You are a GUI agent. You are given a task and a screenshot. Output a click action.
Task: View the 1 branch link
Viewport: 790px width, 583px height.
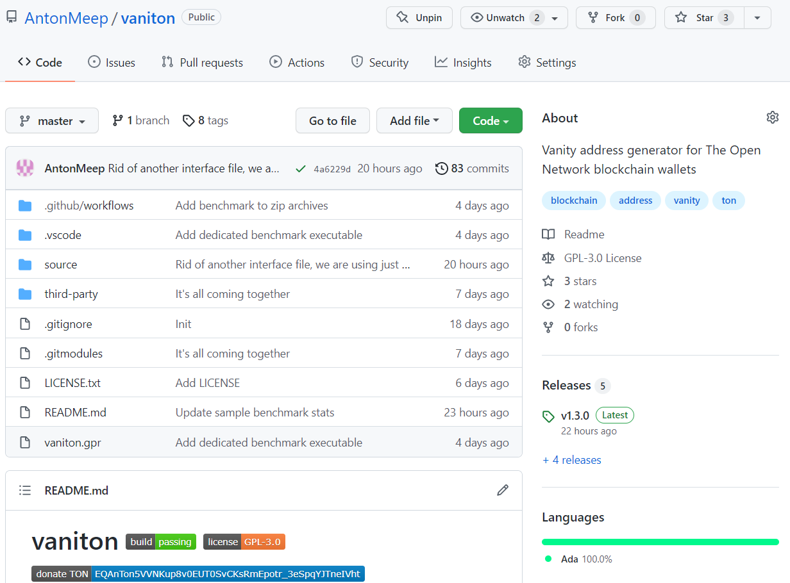(140, 120)
